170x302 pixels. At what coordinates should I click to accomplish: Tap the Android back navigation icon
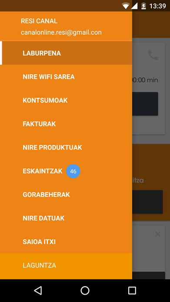[x=38, y=290]
